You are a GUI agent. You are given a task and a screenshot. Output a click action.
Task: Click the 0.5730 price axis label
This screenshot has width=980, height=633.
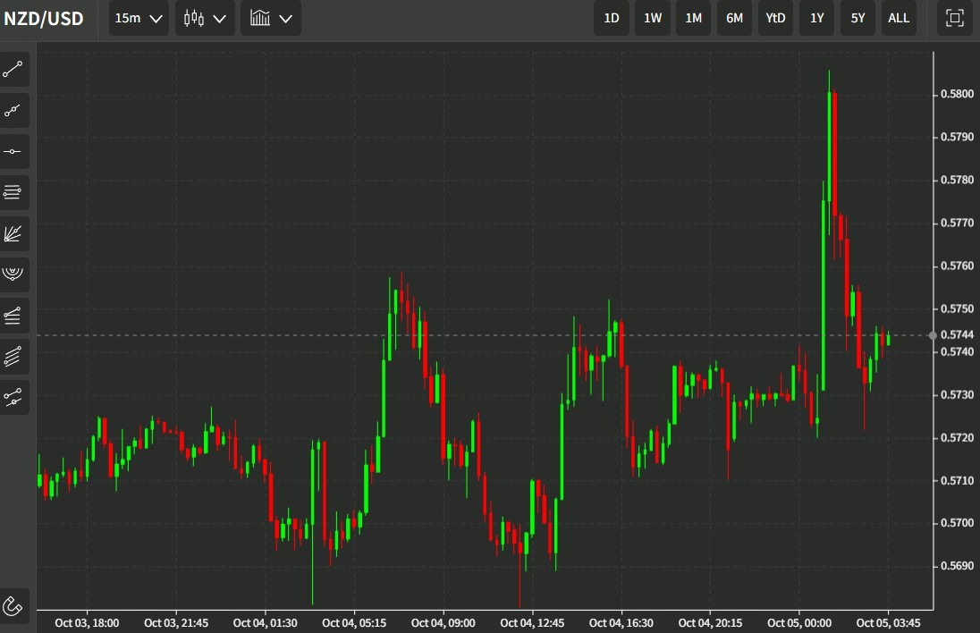coord(957,395)
